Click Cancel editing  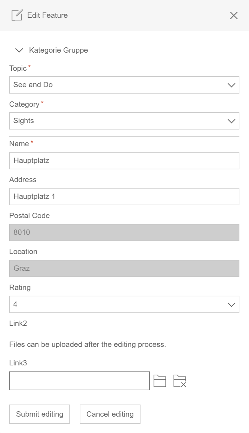(111, 414)
